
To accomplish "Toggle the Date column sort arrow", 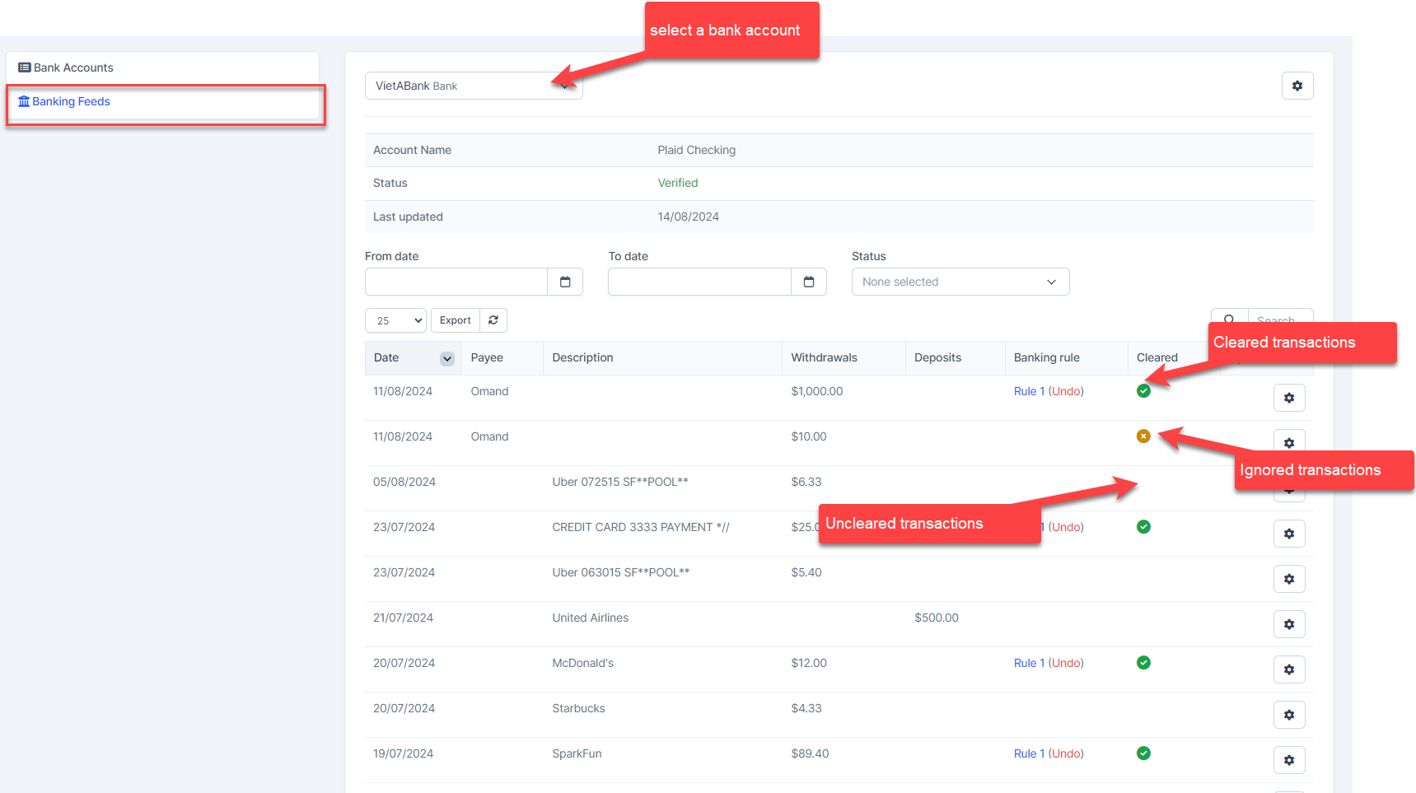I will pyautogui.click(x=446, y=358).
